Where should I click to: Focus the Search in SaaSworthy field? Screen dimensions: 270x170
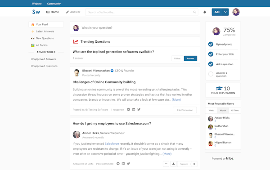coord(142,12)
